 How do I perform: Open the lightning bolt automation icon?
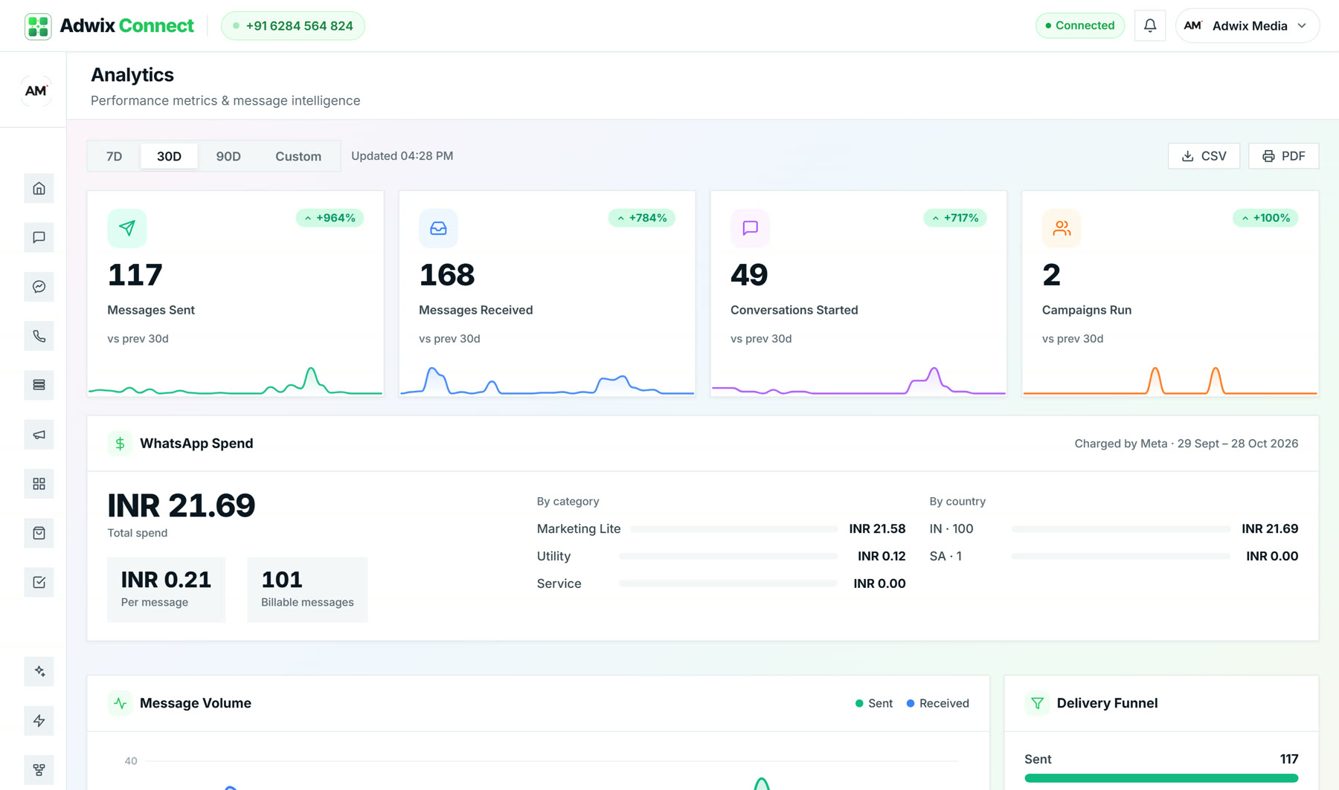[39, 721]
